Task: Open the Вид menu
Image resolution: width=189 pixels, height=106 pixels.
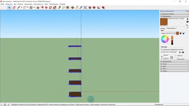Action: [x=15, y=4]
